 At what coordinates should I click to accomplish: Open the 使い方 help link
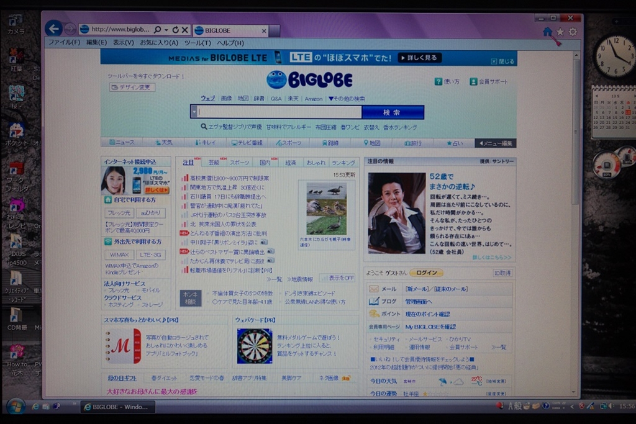pos(447,81)
